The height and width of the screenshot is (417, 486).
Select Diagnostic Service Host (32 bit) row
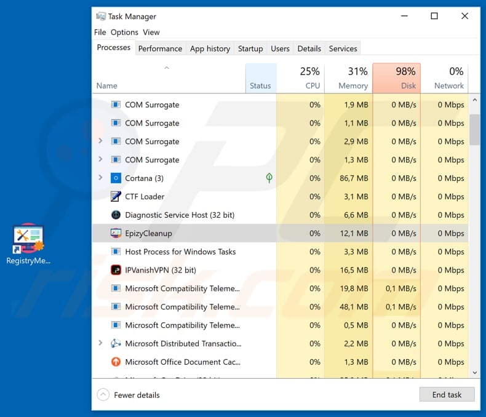280,215
